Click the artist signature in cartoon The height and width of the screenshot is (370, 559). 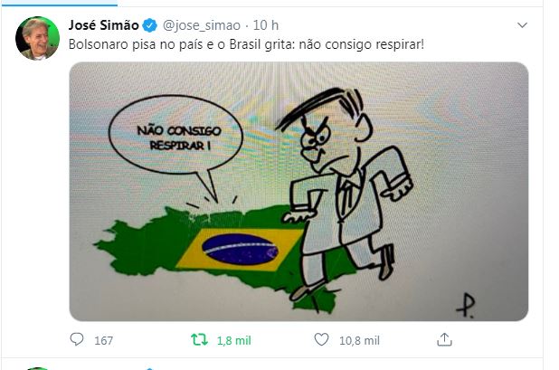click(466, 305)
